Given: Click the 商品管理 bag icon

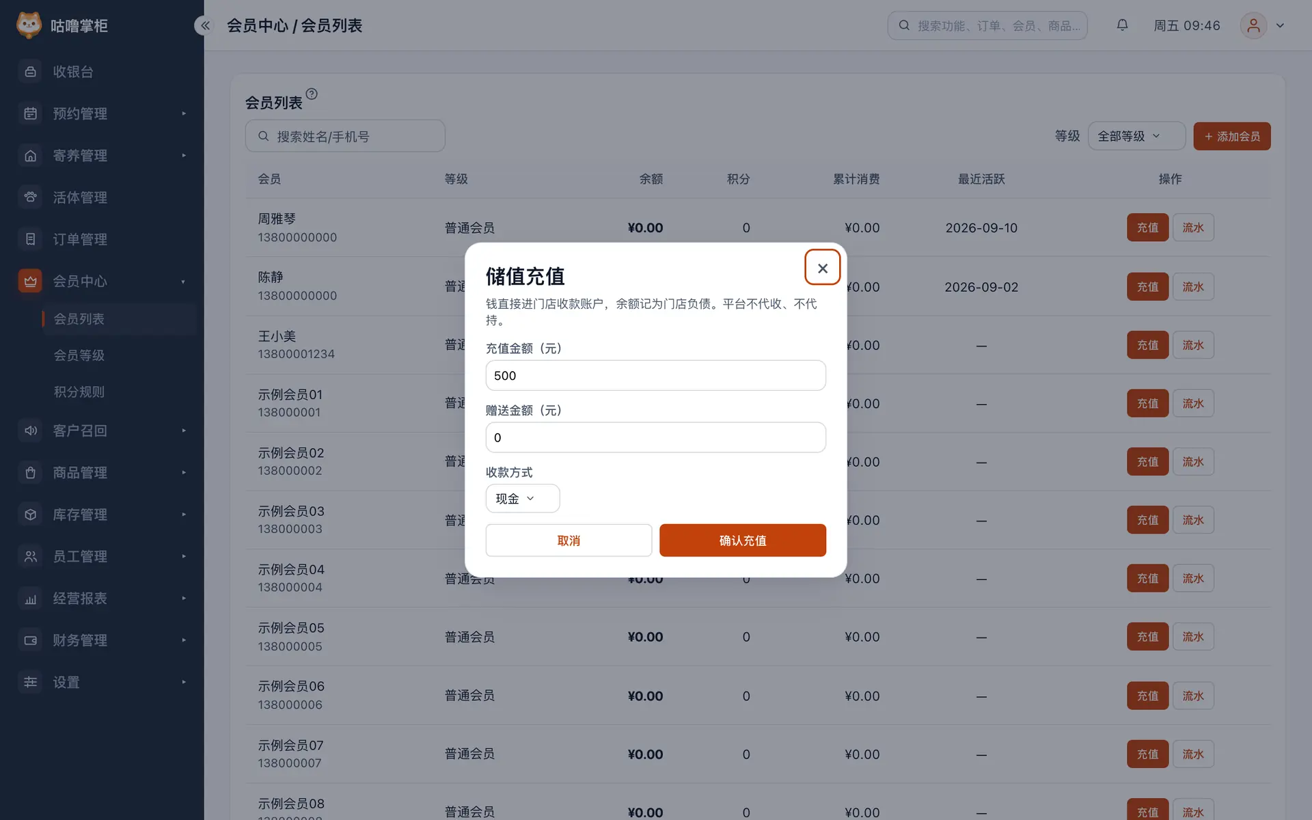Looking at the screenshot, I should [x=30, y=472].
